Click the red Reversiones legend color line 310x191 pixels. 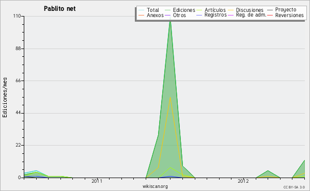click(x=270, y=15)
